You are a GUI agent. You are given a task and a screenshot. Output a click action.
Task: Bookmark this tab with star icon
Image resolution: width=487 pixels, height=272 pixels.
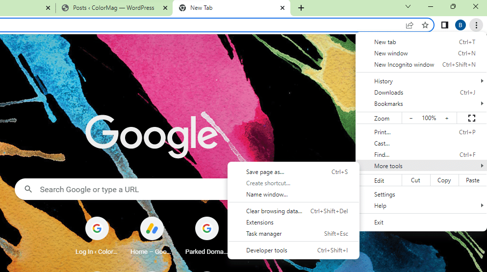tap(425, 25)
